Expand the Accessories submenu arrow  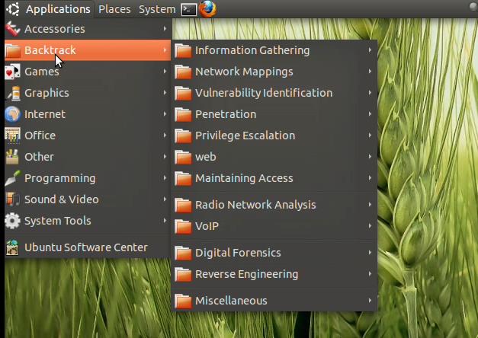click(x=165, y=29)
